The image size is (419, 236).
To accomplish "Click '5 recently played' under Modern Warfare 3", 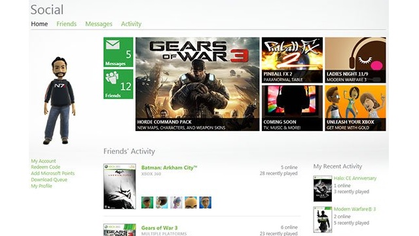I will [x=351, y=223].
